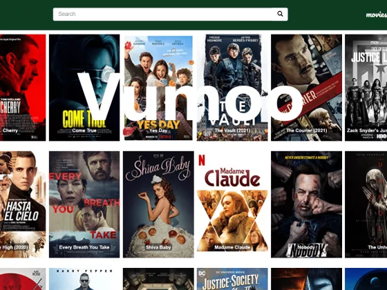Open the Come True movie poster
The height and width of the screenshot is (290, 387).
pos(84,88)
